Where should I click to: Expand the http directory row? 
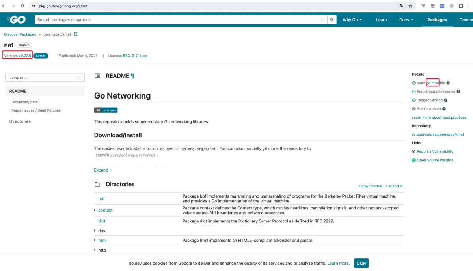click(95, 250)
